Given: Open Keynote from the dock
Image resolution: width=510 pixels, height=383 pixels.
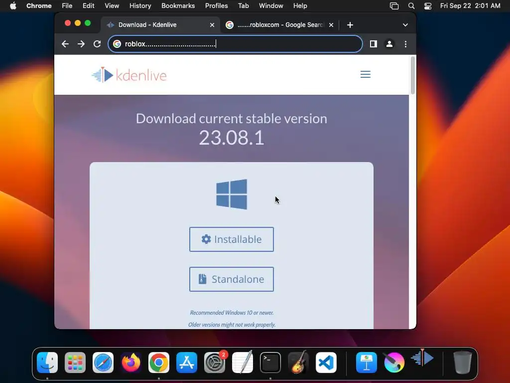Looking at the screenshot, I should click(367, 362).
